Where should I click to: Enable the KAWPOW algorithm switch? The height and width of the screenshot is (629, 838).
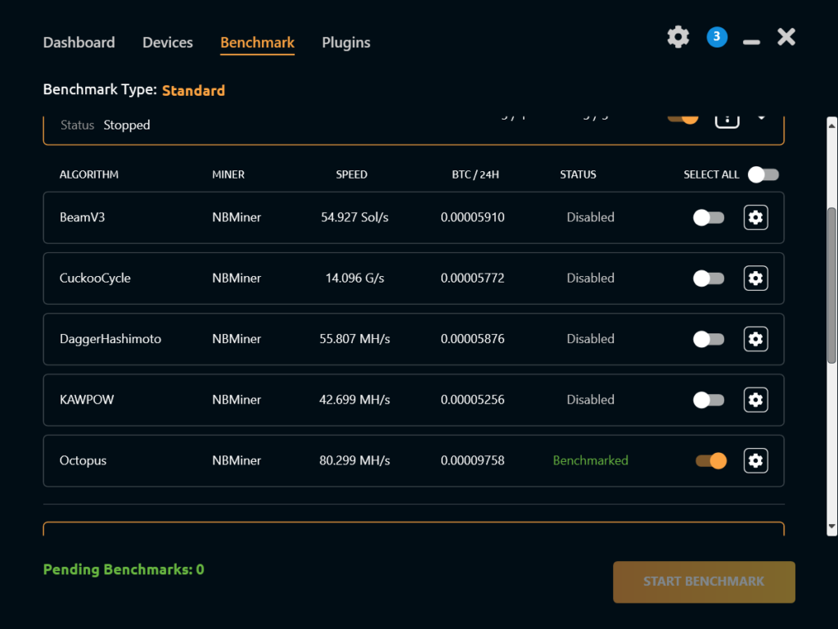click(x=709, y=400)
